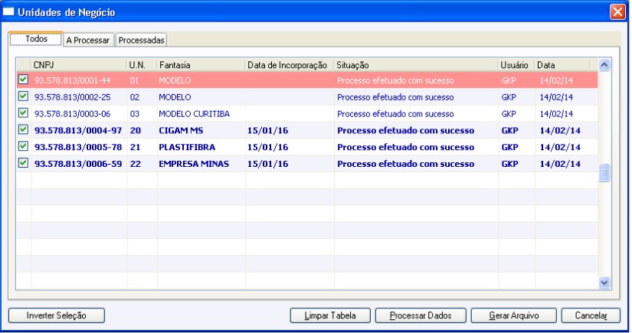Run Processar Dados
Viewport: 632px width, 333px height.
(421, 315)
